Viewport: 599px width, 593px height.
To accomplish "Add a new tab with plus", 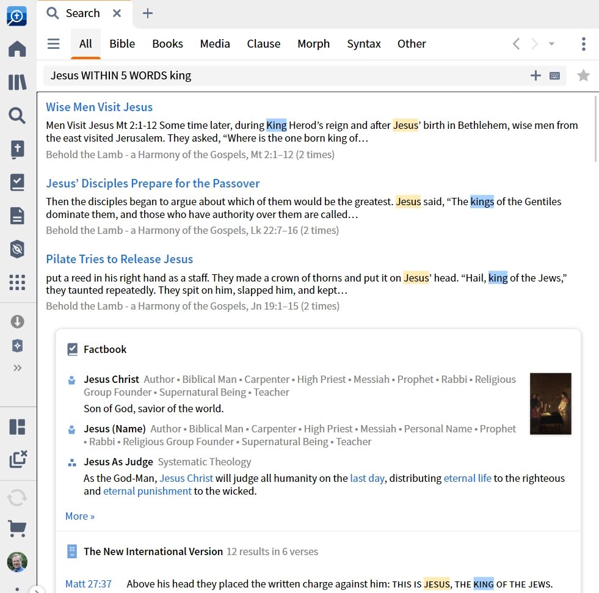I will click(147, 13).
